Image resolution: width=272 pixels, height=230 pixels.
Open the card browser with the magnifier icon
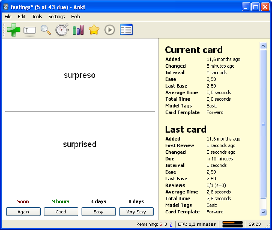pyautogui.click(x=45, y=30)
